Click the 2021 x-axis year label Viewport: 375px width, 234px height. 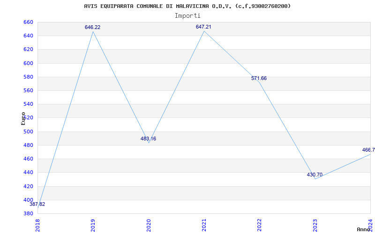[204, 225]
